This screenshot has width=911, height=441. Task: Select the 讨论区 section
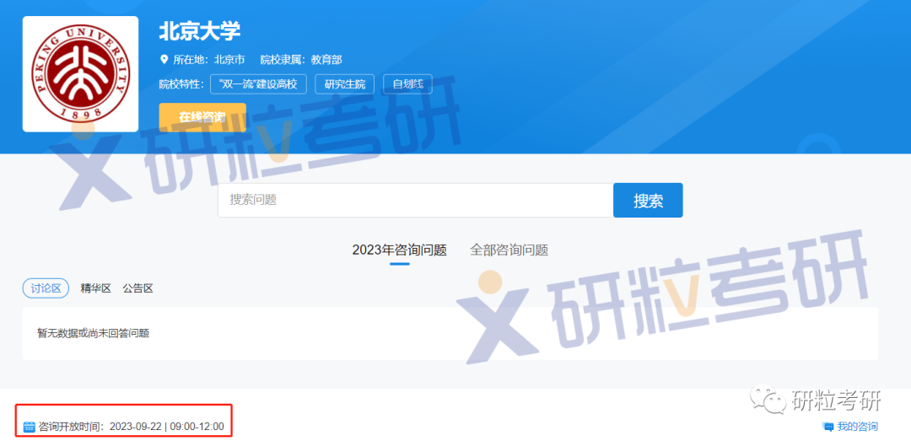pyautogui.click(x=46, y=288)
